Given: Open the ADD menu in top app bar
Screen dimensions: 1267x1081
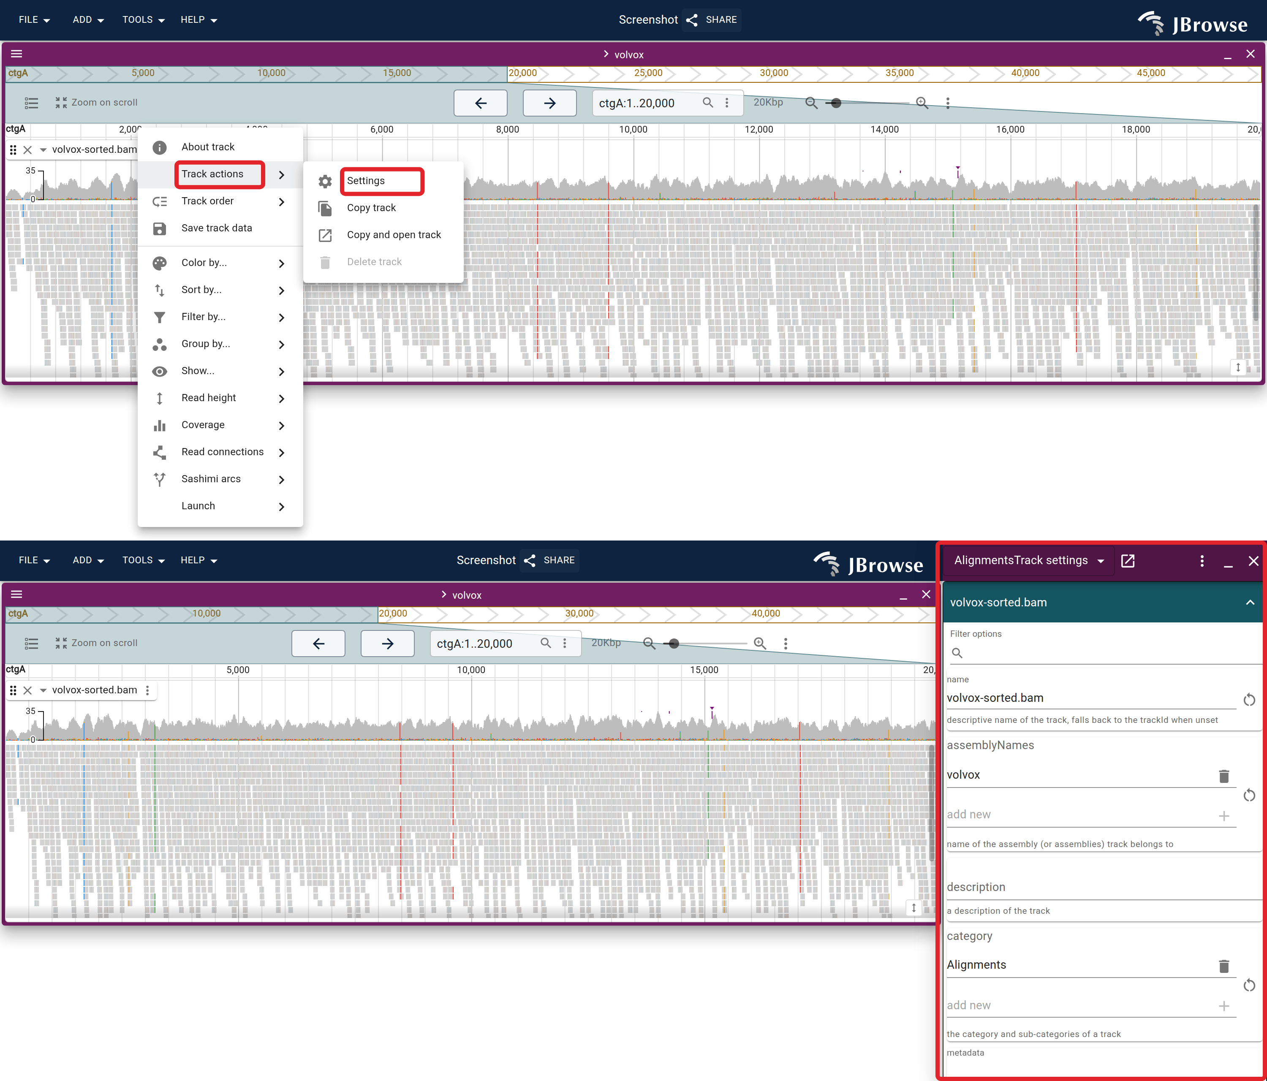Looking at the screenshot, I should coord(88,19).
